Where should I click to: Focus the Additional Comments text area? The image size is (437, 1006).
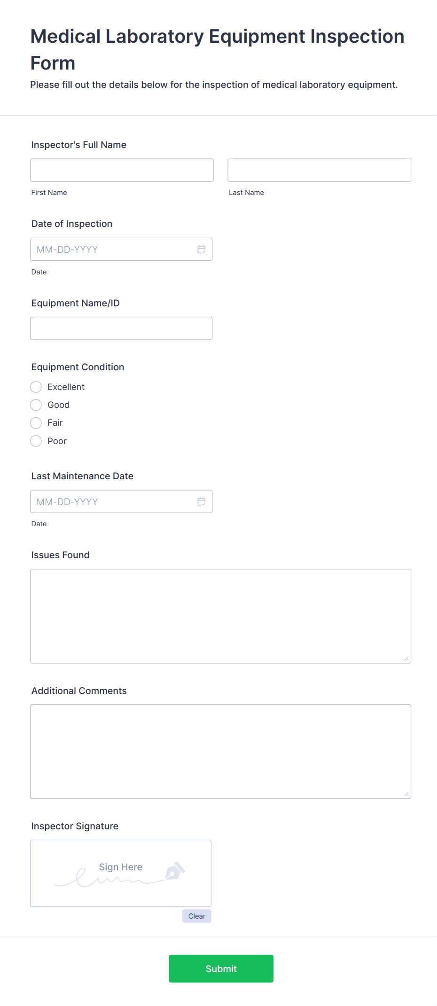pos(220,751)
